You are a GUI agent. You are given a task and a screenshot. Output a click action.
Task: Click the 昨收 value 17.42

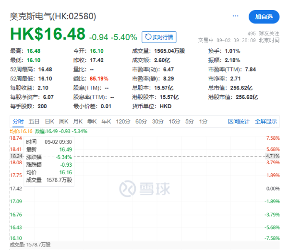coord(96,60)
